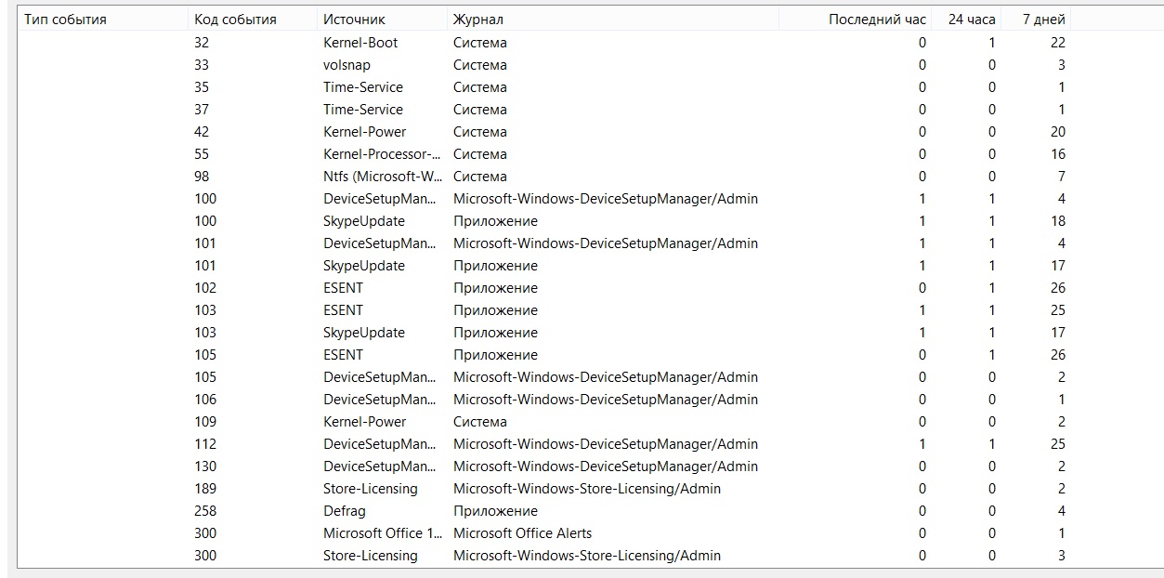Image resolution: width=1164 pixels, height=578 pixels.
Task: Click the Store-Licensing row with code 189
Action: (x=370, y=489)
